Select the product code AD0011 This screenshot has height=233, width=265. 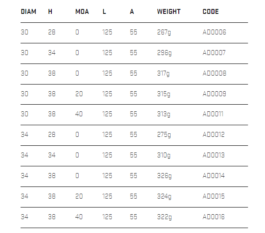[x=213, y=114]
